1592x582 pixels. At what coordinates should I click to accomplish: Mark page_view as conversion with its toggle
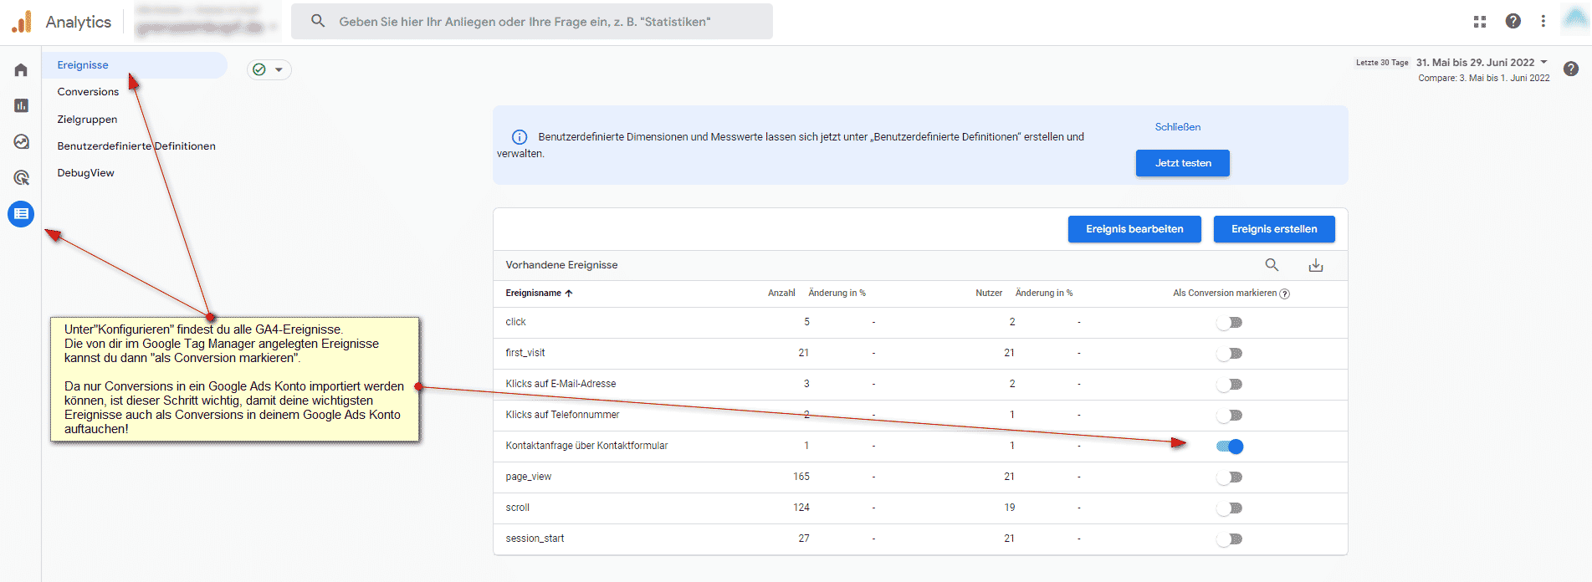(1230, 477)
